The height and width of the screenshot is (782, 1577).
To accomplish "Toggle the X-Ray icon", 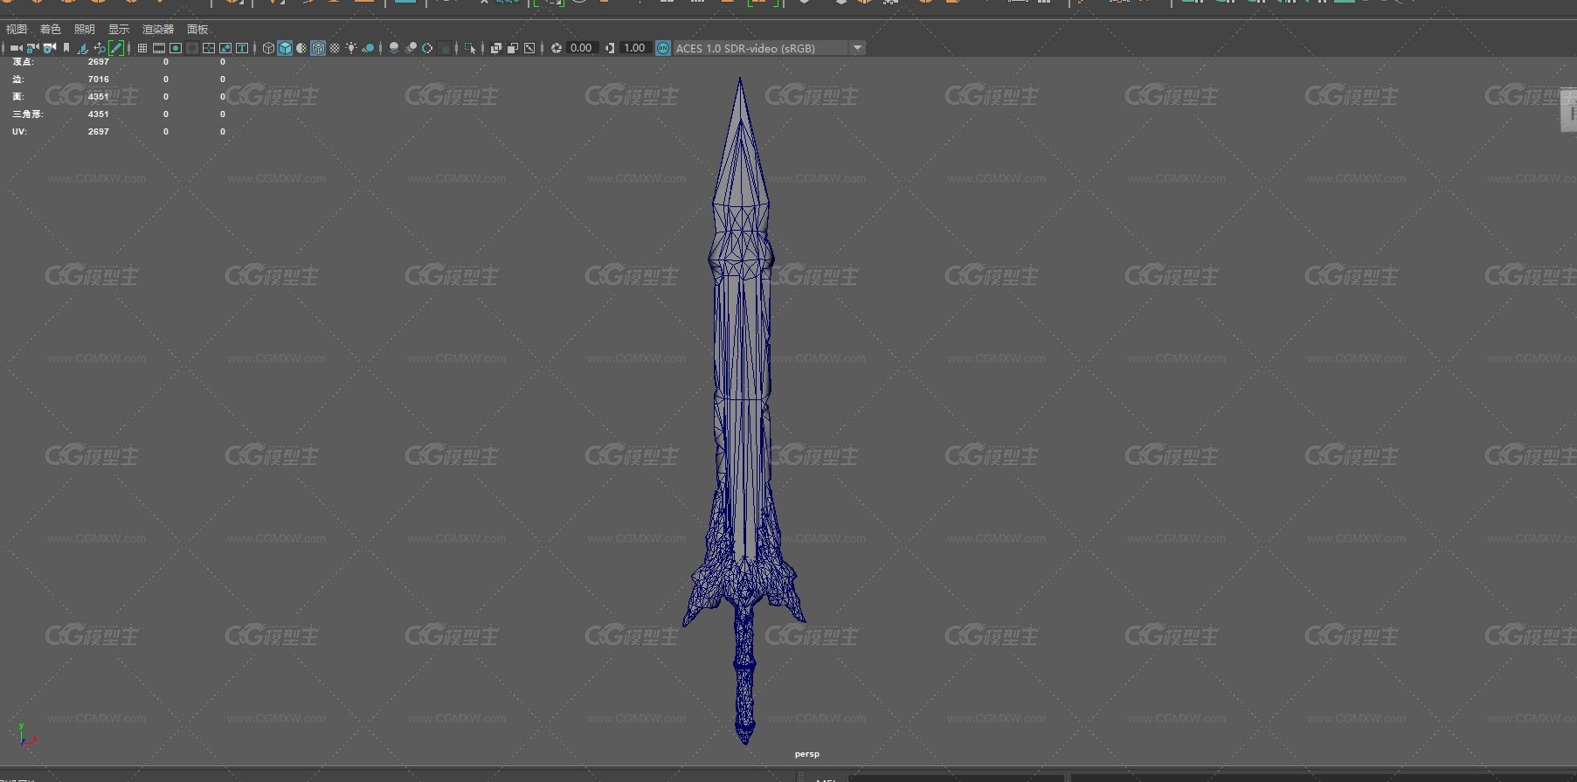I will coord(496,48).
